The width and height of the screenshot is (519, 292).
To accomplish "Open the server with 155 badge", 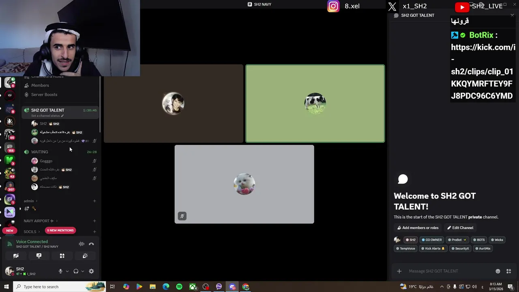I will [10, 147].
